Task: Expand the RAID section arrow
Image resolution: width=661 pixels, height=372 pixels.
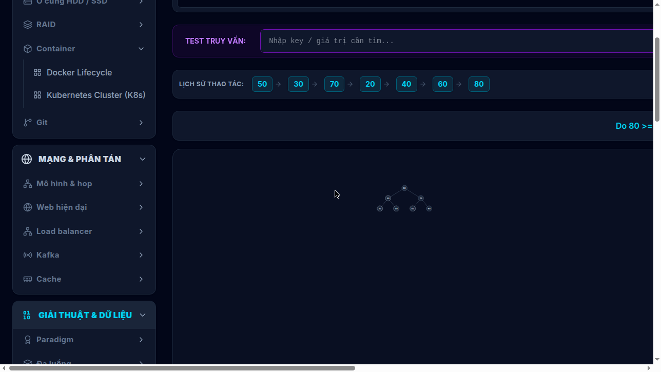Action: point(141,25)
